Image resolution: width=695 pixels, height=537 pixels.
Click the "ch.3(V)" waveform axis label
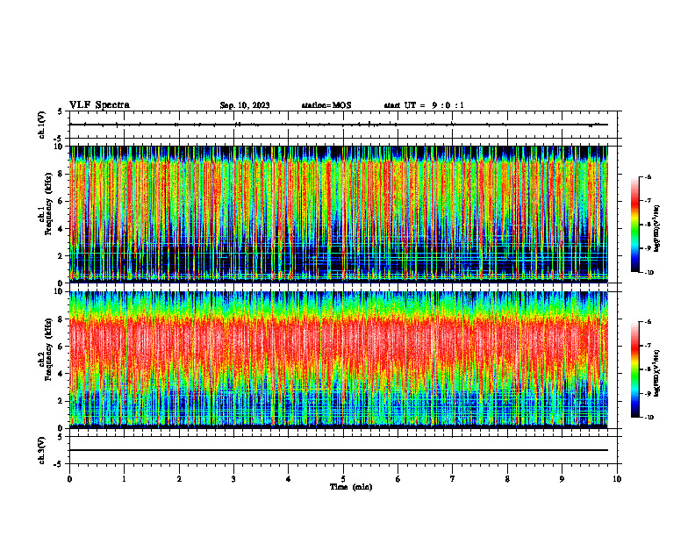click(x=42, y=451)
